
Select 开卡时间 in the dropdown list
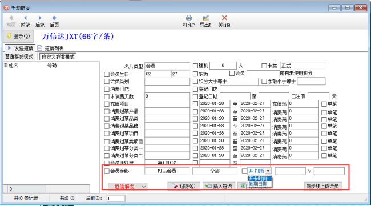260,179
